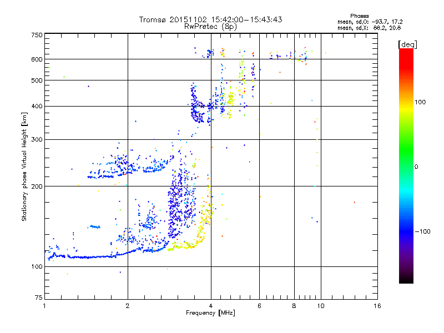The width and height of the screenshot is (444, 333).
Task: Click the y-axis tick label '200'
Action: (37, 186)
